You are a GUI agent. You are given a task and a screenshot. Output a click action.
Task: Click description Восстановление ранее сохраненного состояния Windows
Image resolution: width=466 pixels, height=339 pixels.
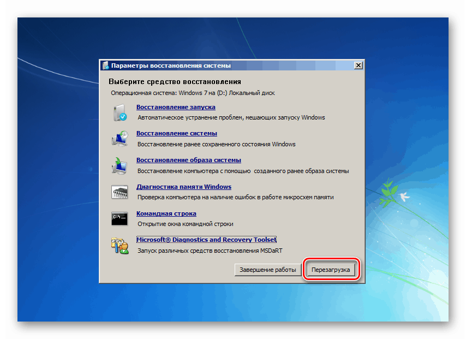point(216,144)
